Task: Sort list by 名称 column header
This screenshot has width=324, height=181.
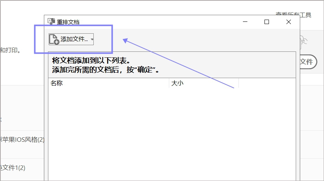Action: 109,83
